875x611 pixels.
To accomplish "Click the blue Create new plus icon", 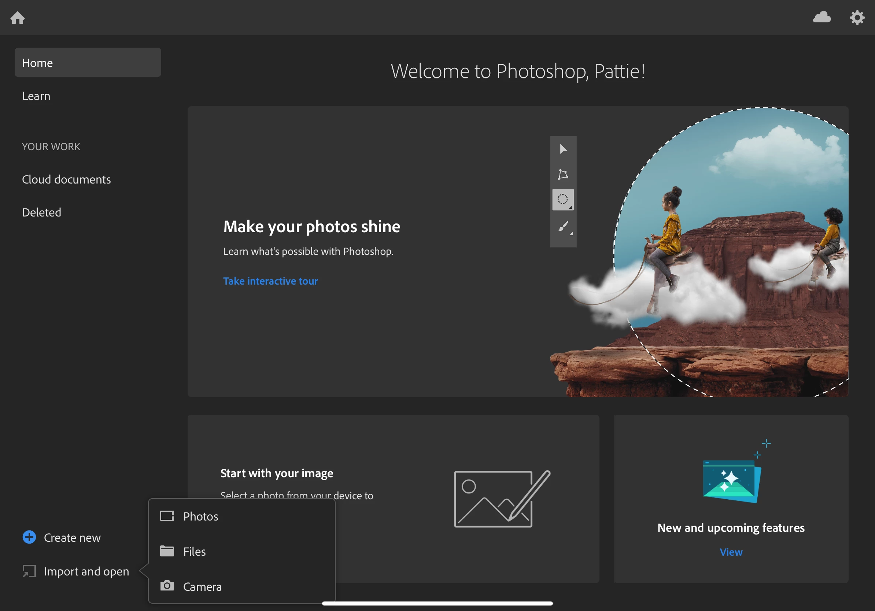I will click(x=29, y=537).
